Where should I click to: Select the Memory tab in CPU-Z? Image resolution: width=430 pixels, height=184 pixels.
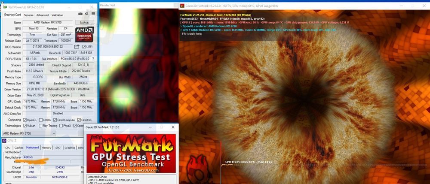(x=46, y=148)
